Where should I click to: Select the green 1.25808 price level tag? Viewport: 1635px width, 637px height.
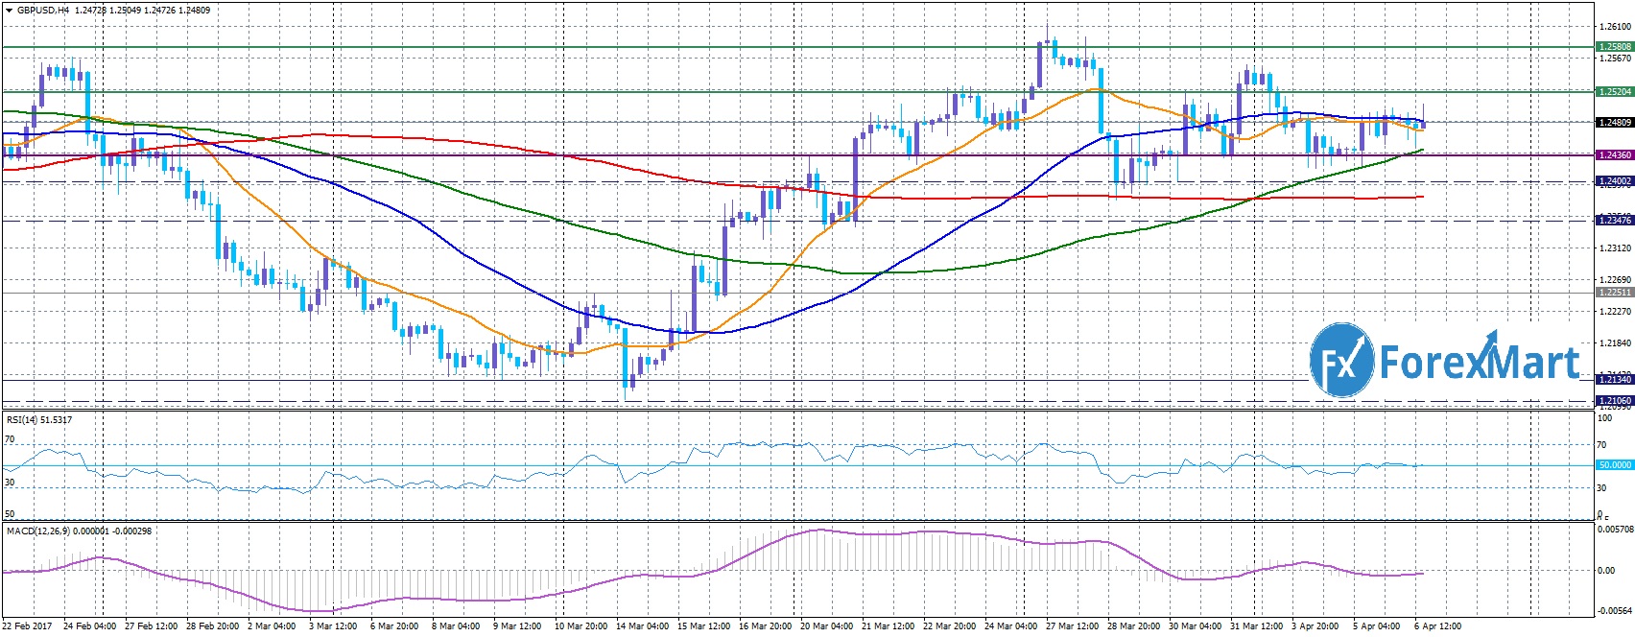tap(1615, 46)
